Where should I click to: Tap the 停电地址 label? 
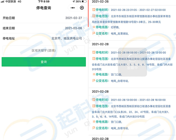click(x=9, y=38)
